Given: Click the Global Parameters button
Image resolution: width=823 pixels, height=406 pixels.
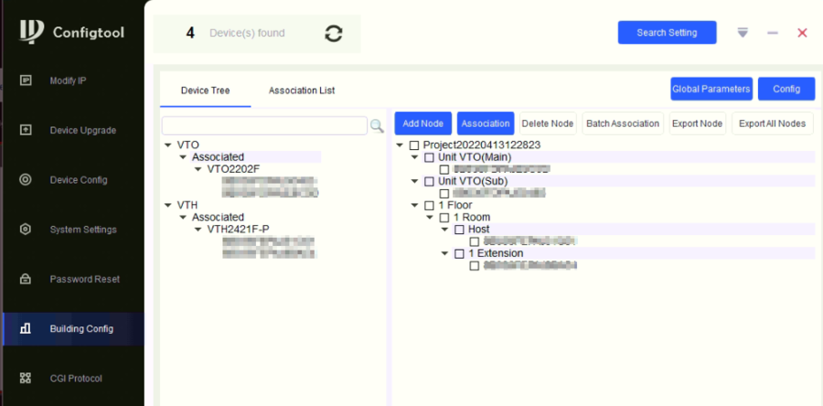Looking at the screenshot, I should (x=711, y=89).
